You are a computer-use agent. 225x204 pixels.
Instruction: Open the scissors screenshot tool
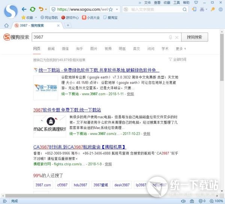202,9
